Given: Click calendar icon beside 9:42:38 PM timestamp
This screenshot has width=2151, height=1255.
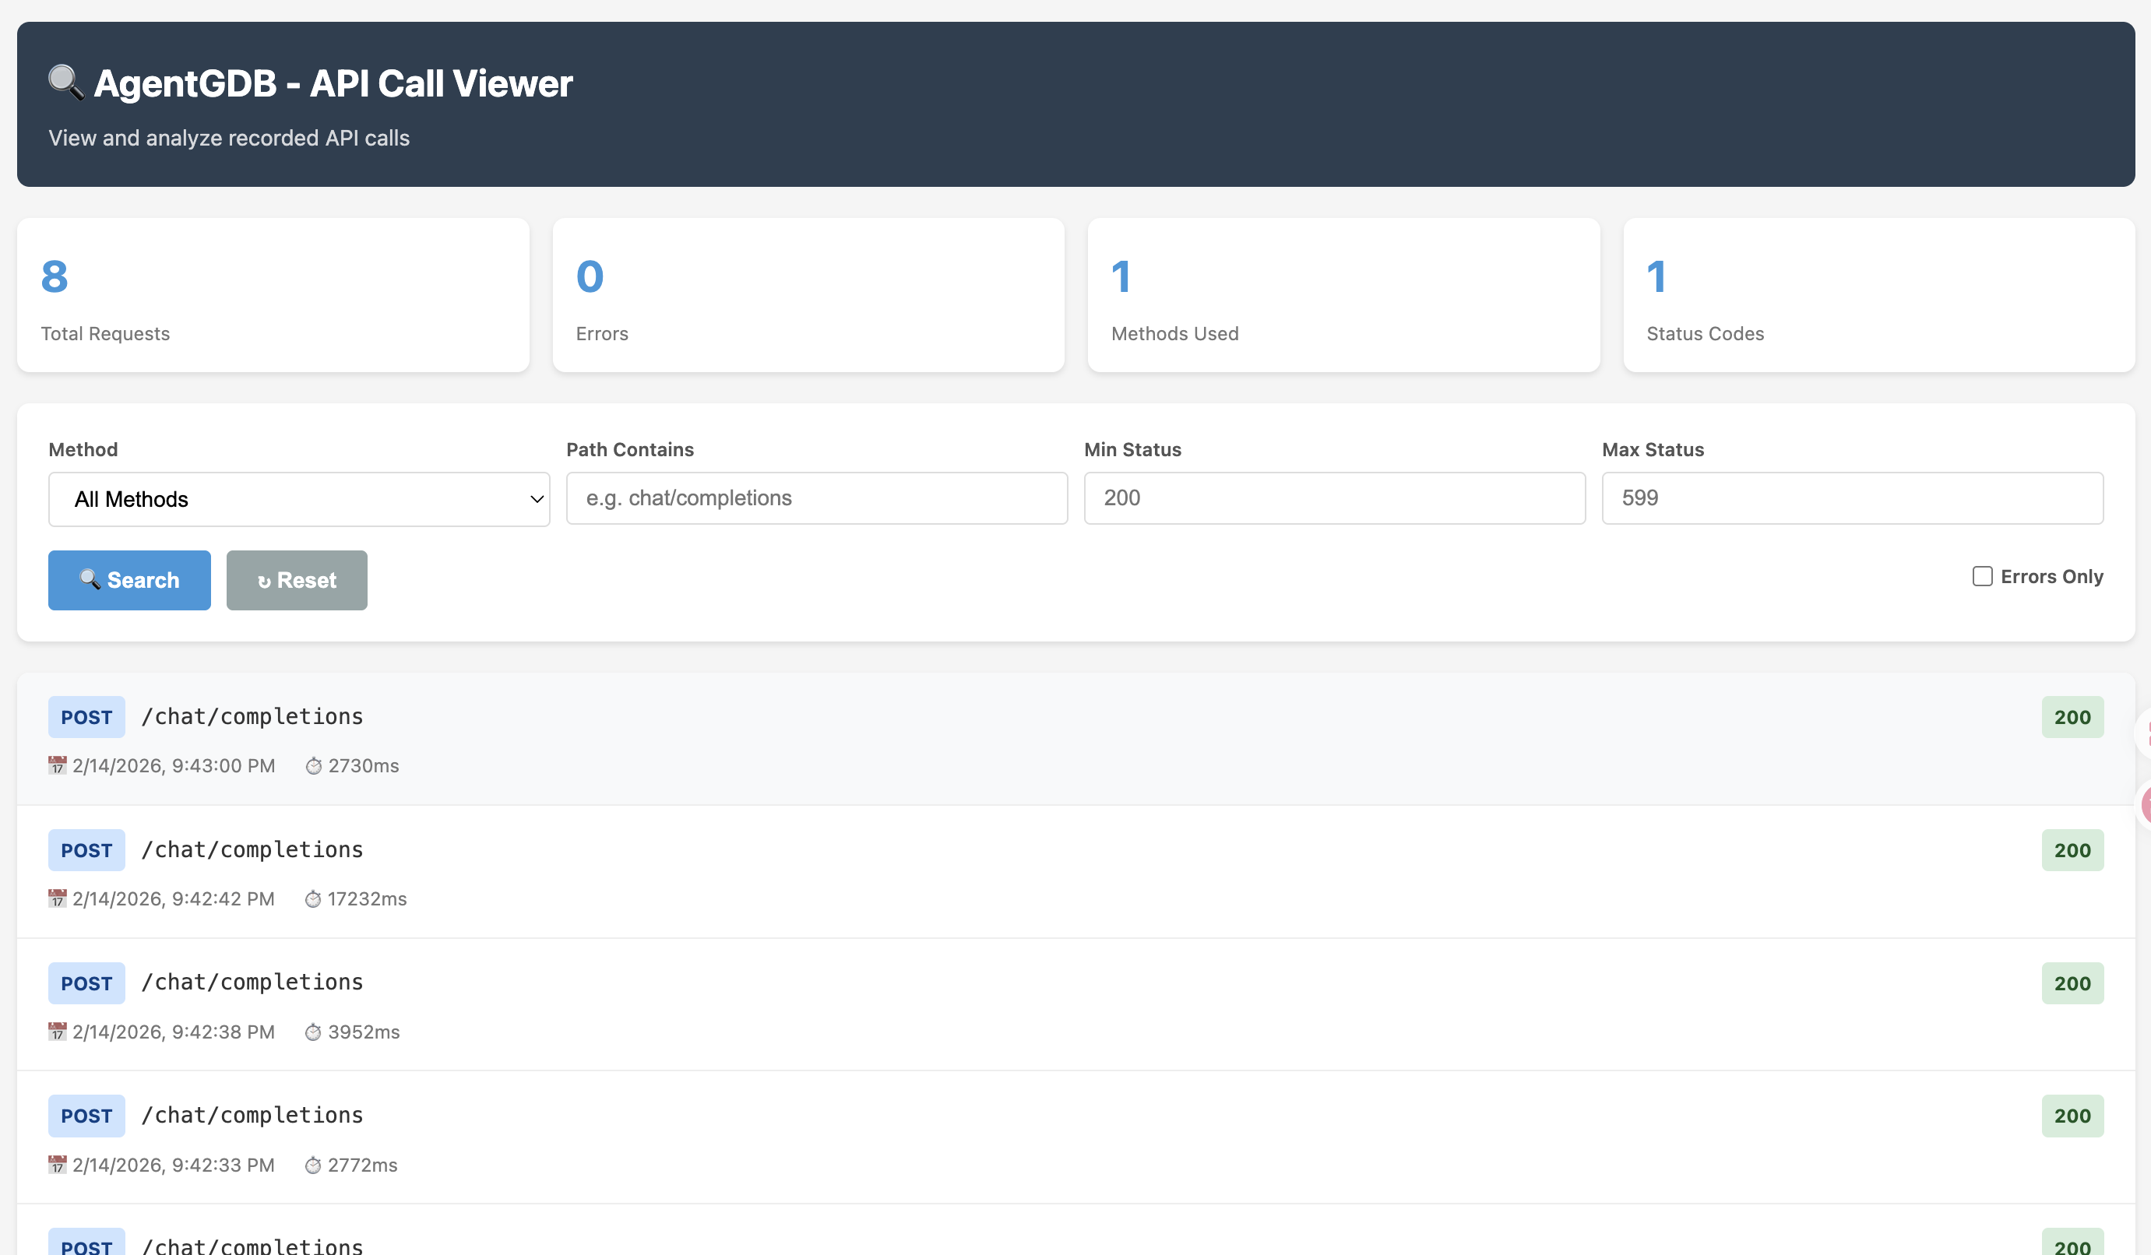Looking at the screenshot, I should click(x=57, y=1032).
